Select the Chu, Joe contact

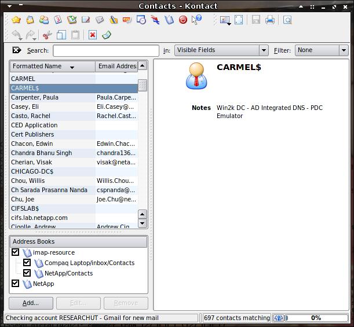(x=74, y=199)
